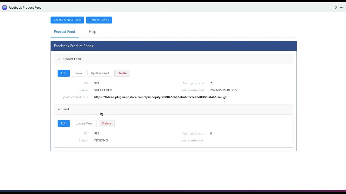Edit the pending feed with ID 995
This screenshot has width=346, height=194.
(x=64, y=123)
